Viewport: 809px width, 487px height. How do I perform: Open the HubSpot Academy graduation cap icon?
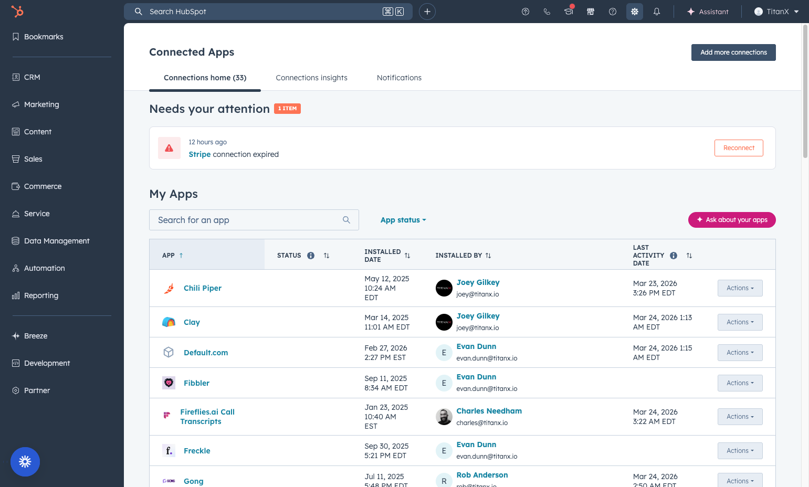point(569,12)
